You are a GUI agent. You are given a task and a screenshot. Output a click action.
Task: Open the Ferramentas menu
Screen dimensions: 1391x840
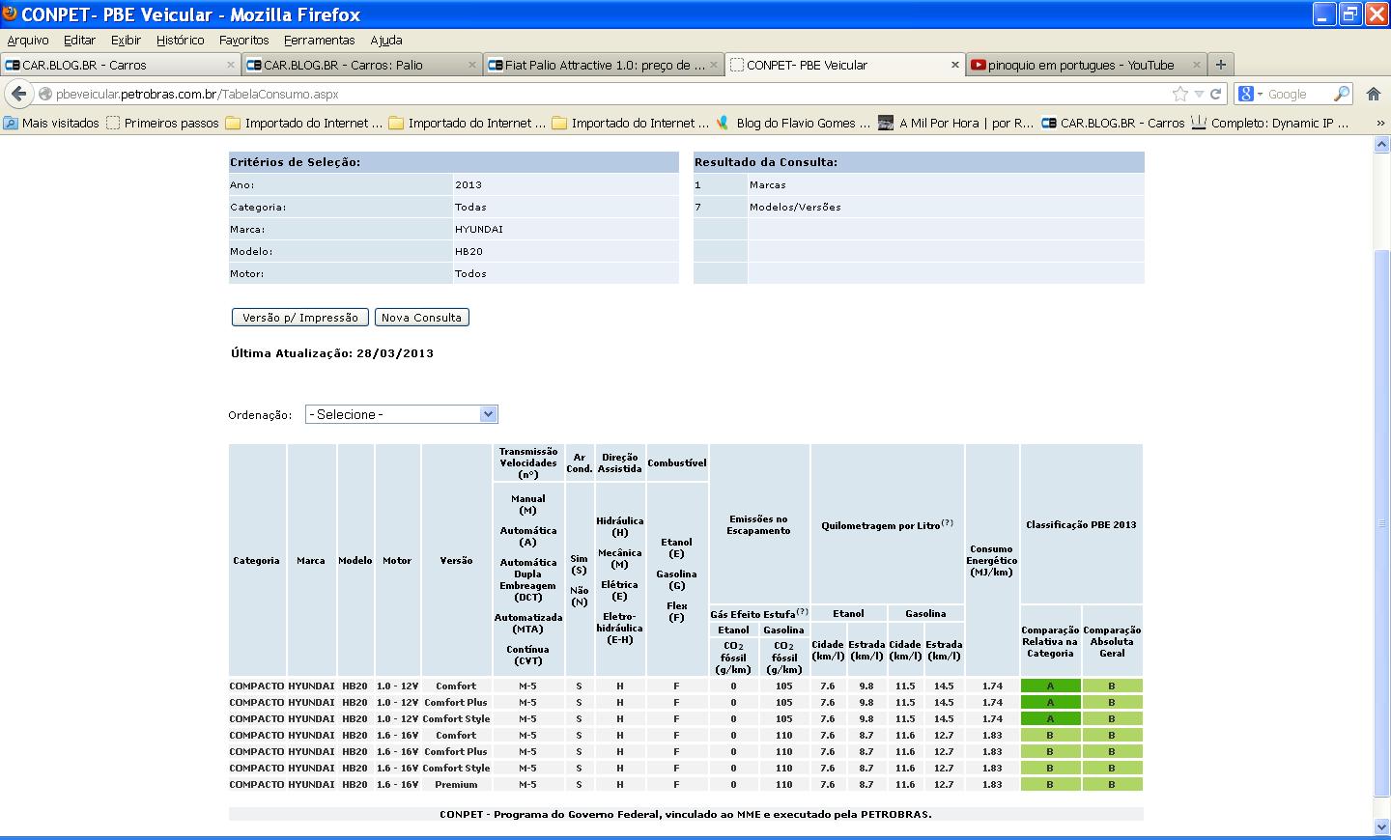[319, 40]
